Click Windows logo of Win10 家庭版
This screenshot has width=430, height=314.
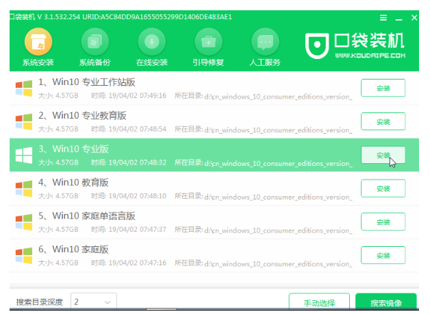(x=23, y=255)
